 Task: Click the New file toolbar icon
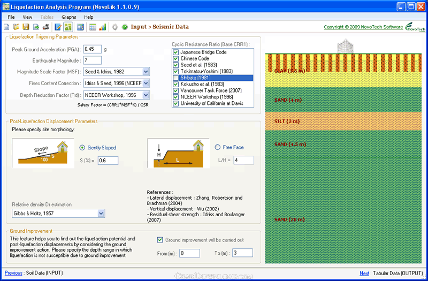[6, 27]
